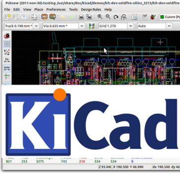The image size is (180, 180).
Task: Click the red status value 210
Action: click(82, 161)
